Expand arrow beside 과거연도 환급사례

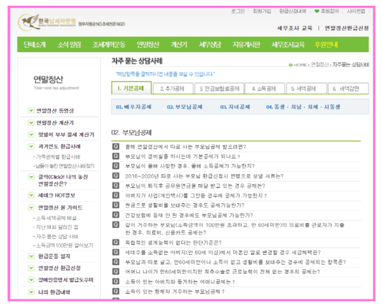click(x=31, y=146)
